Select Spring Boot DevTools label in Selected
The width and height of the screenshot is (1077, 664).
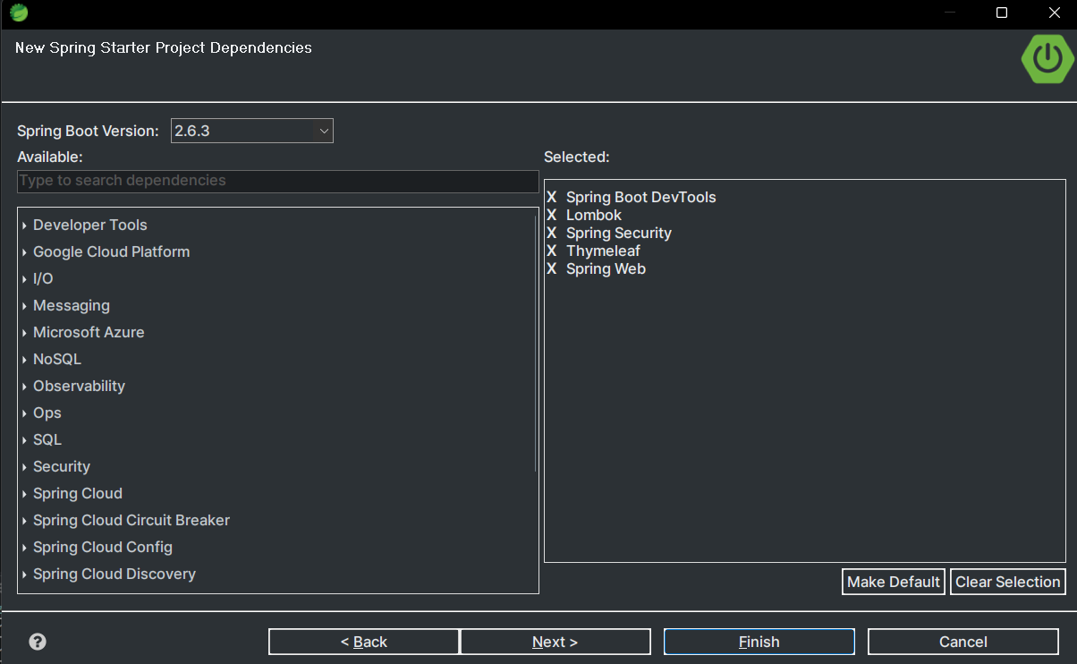click(x=641, y=197)
